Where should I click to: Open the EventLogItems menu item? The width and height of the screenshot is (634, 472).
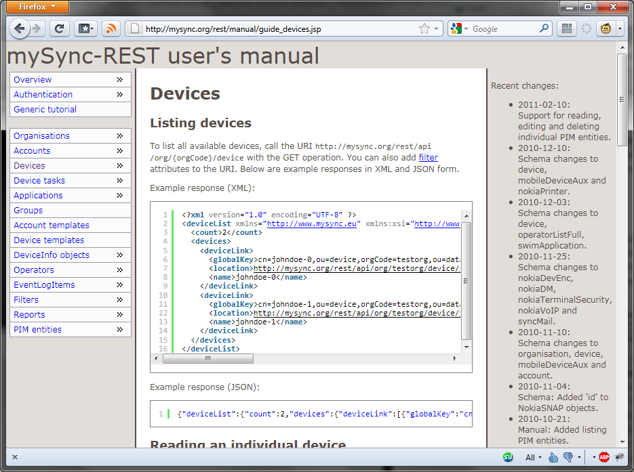pos(71,285)
